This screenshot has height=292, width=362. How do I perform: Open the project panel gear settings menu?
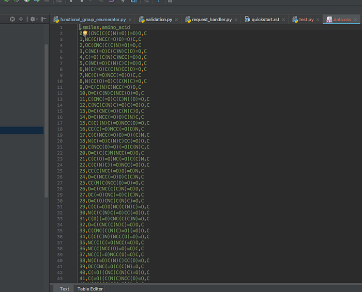[34, 19]
